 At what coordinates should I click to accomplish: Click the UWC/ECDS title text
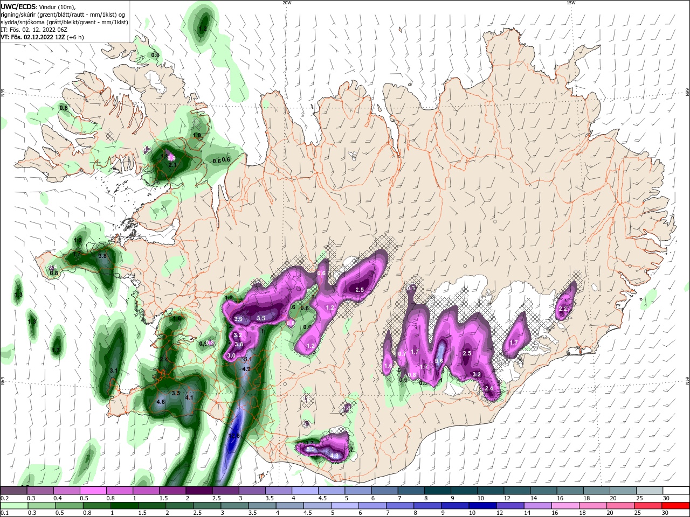[x=18, y=6]
